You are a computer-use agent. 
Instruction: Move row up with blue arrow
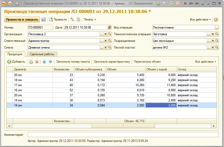click(x=44, y=62)
